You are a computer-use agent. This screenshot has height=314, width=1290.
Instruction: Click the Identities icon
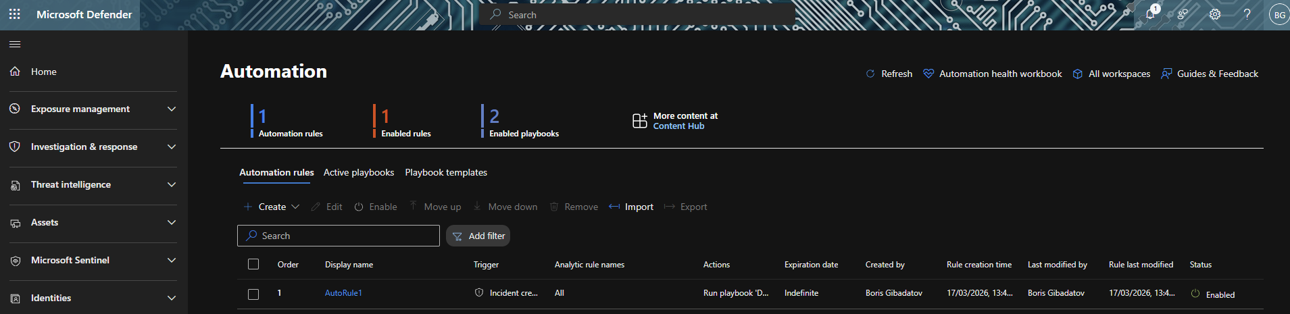click(x=15, y=298)
